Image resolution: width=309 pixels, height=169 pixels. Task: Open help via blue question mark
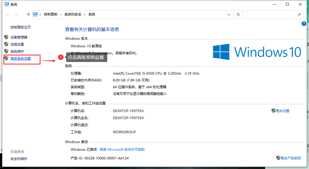click(x=304, y=24)
